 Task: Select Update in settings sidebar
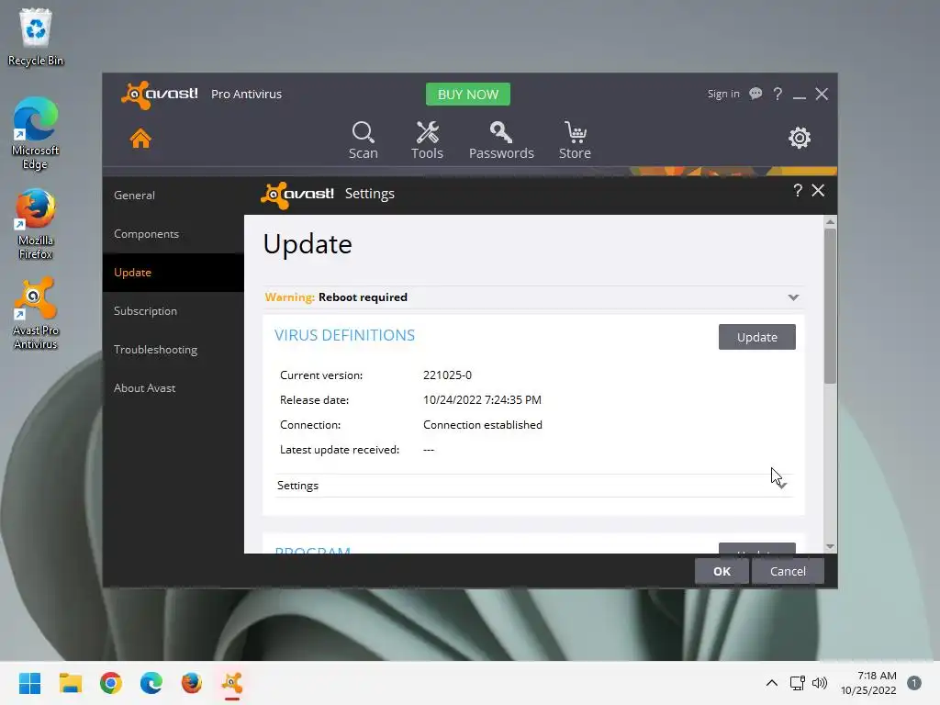tap(173, 272)
